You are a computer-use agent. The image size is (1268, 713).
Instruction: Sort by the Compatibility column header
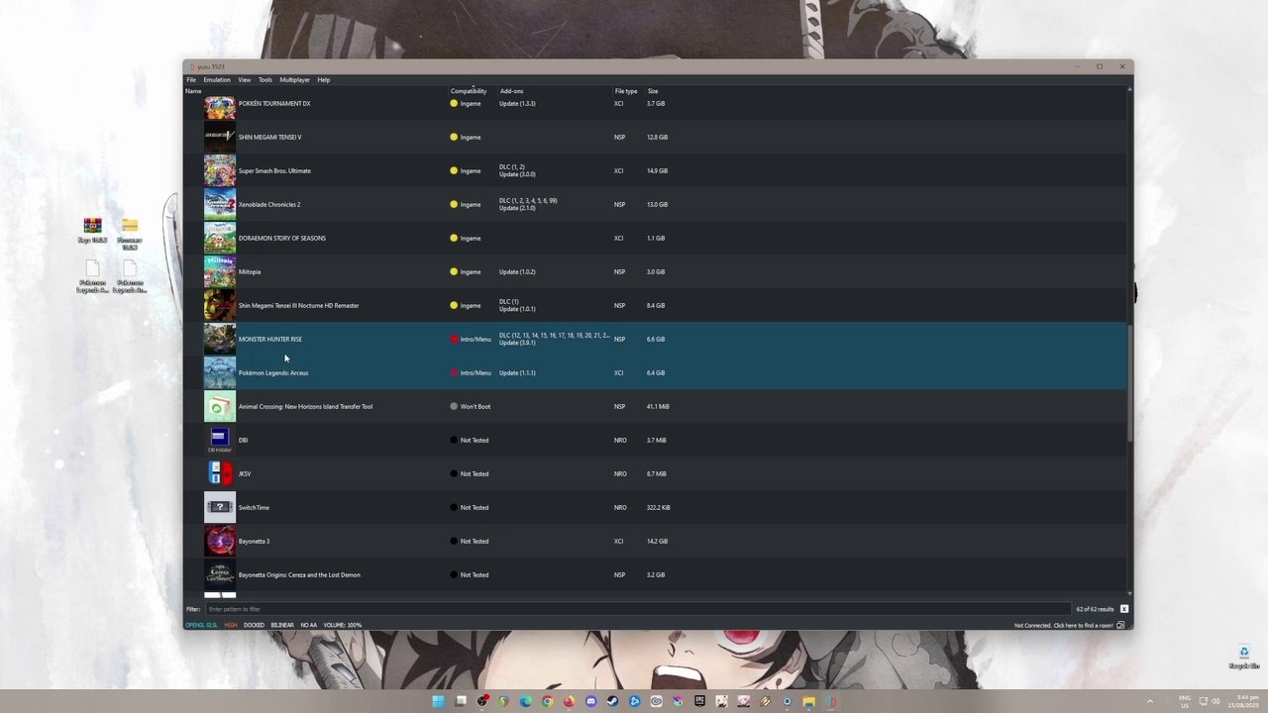[x=473, y=91]
